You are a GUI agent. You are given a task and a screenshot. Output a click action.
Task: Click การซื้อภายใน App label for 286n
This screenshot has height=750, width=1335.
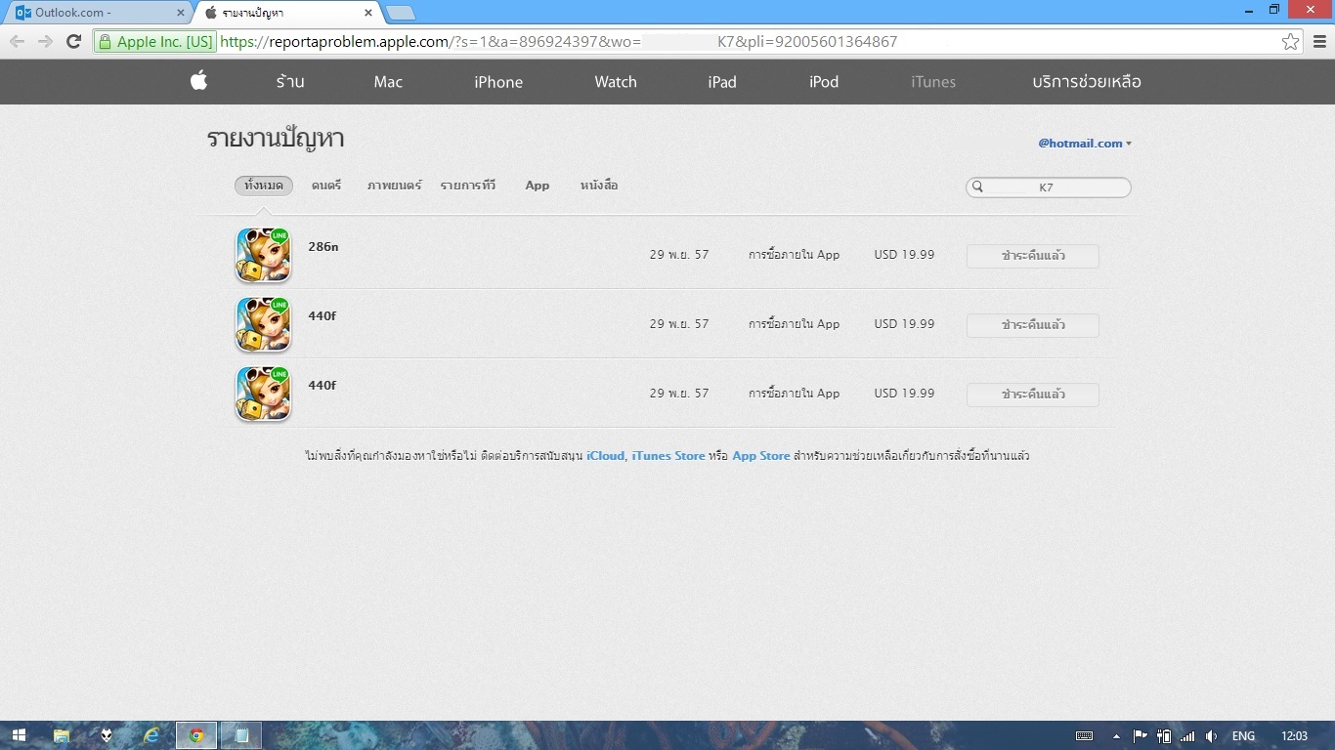[x=795, y=255]
